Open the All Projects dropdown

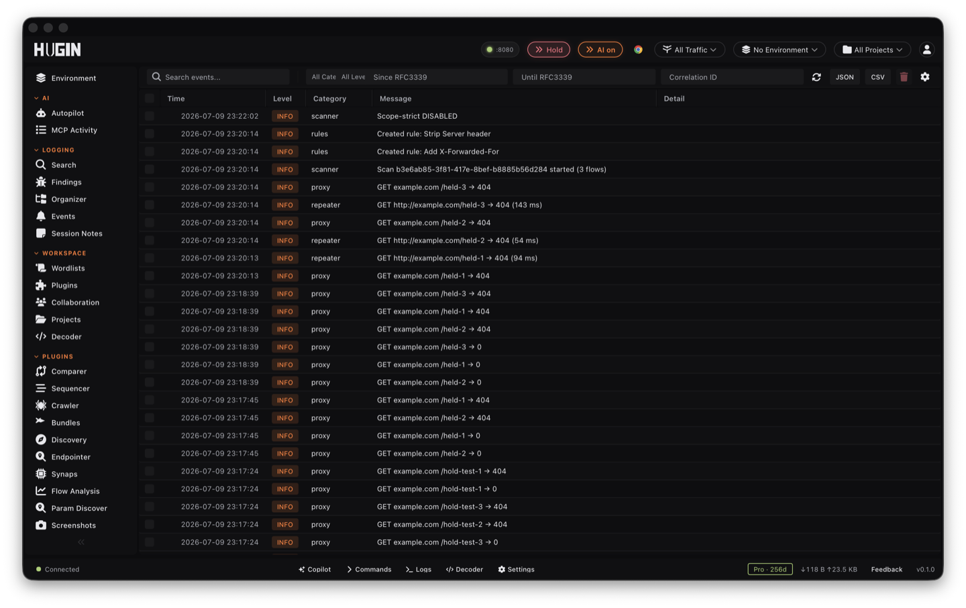point(873,50)
